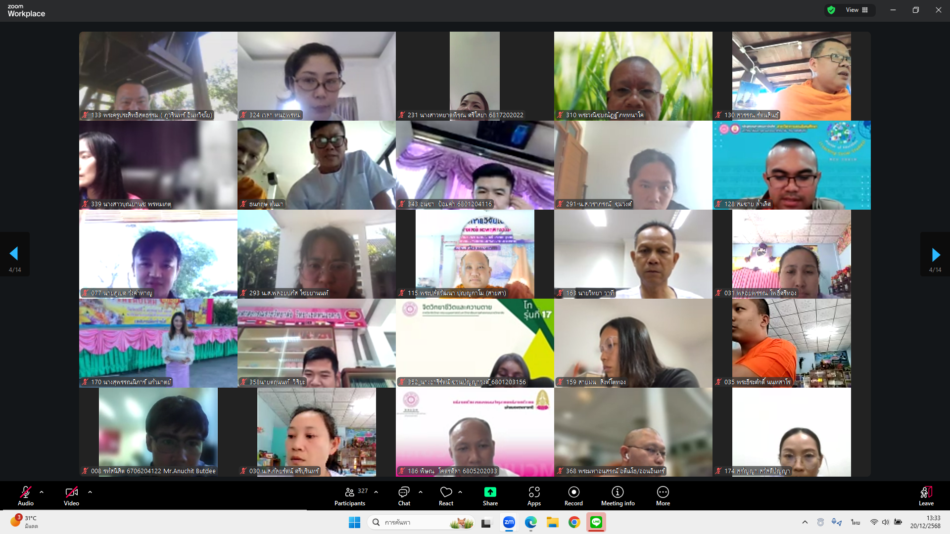Open the Apps icon

(x=534, y=492)
